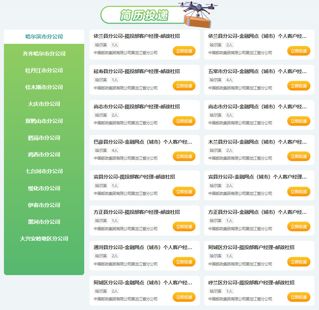Open 宾县分公司-金融网点（城市）个人客户经理 title
Viewport: 319px width, 310px height.
coord(257,177)
